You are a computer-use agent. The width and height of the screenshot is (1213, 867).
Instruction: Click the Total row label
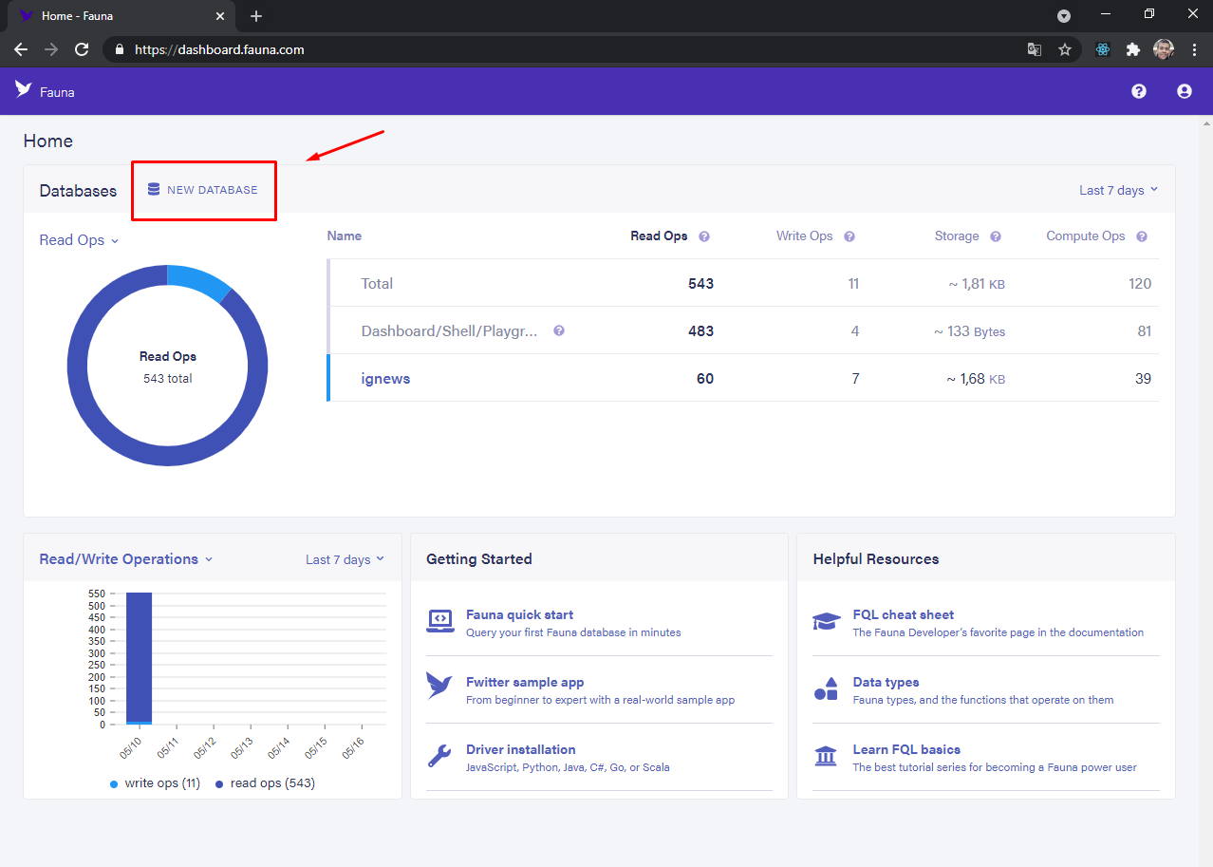(377, 283)
